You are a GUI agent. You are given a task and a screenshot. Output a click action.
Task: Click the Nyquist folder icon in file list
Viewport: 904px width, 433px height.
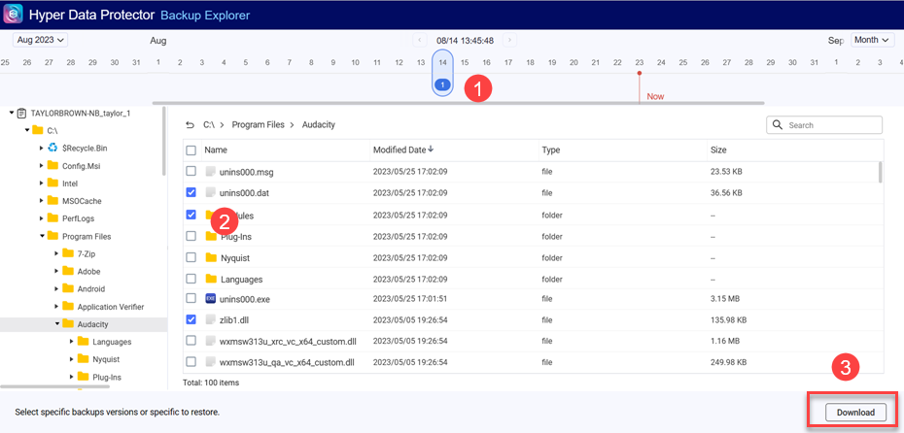point(211,257)
